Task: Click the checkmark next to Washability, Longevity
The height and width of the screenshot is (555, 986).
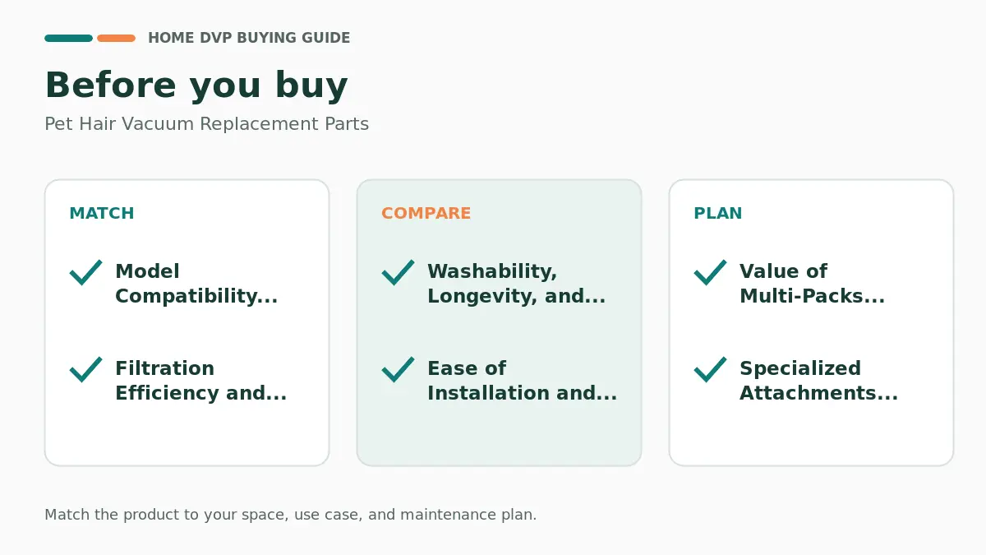Action: coord(399,272)
